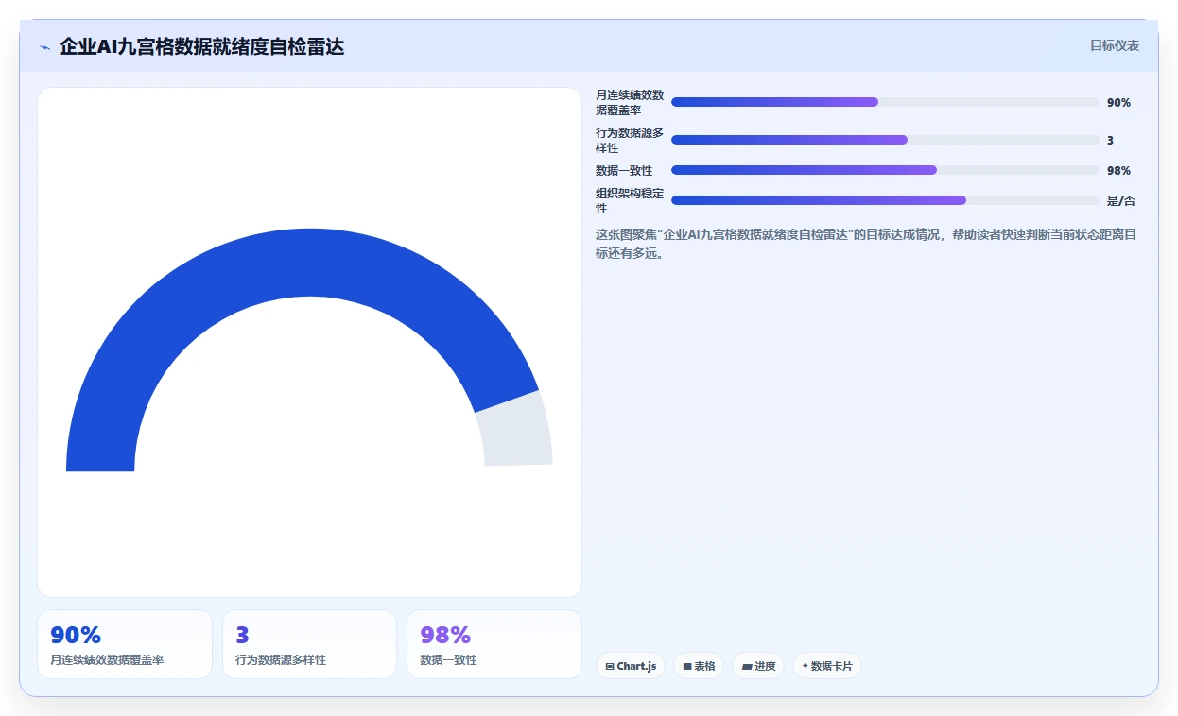Click the grey remaining segment of the gauge
This screenshot has width=1178, height=716.
pyautogui.click(x=516, y=431)
